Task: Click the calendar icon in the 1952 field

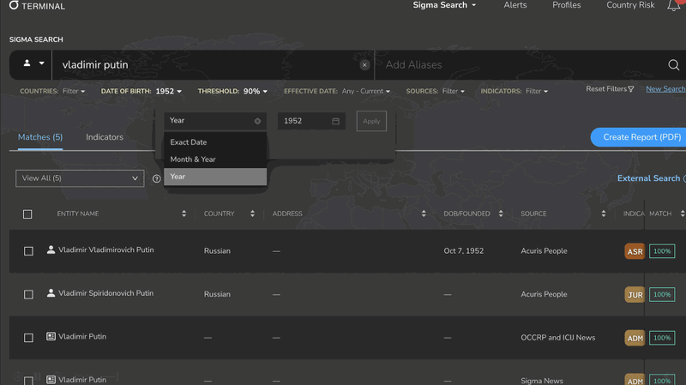Action: tap(336, 121)
